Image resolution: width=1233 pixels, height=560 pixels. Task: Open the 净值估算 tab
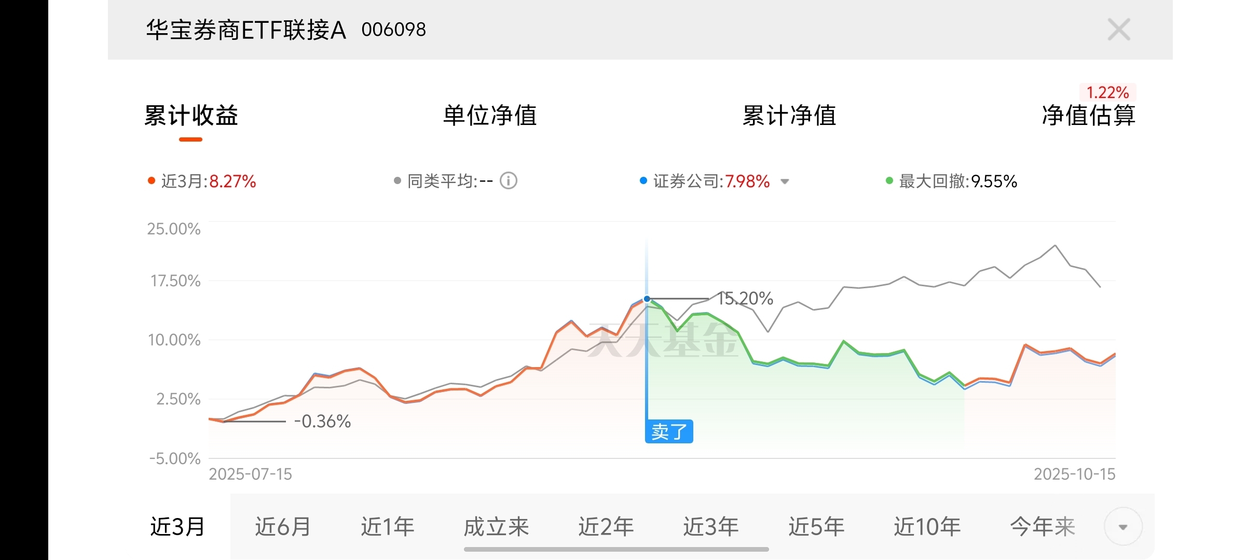1088,115
